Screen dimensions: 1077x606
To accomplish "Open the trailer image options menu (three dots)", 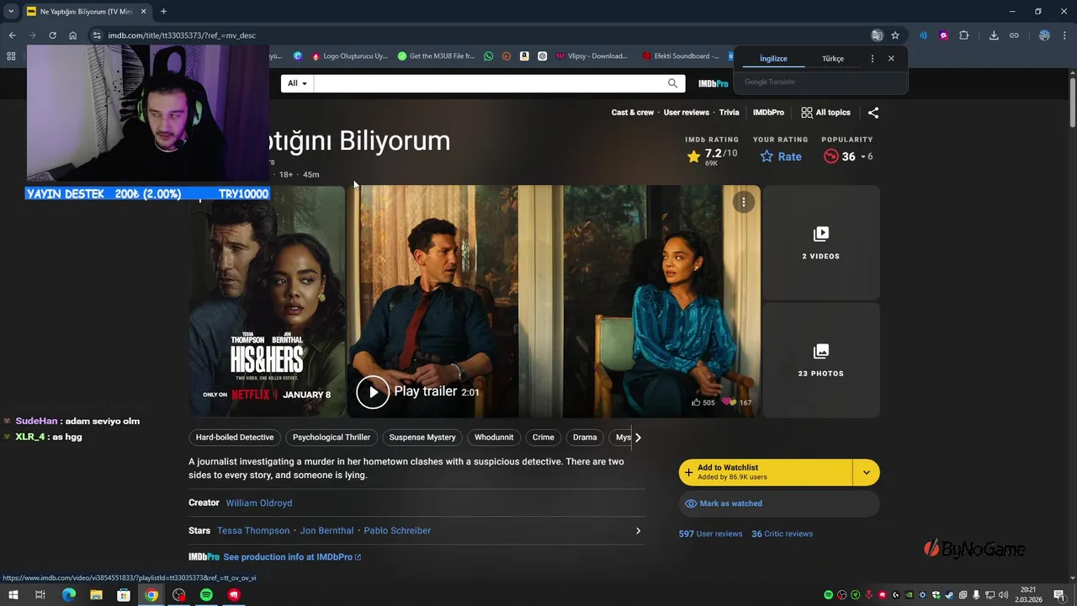I will click(743, 202).
